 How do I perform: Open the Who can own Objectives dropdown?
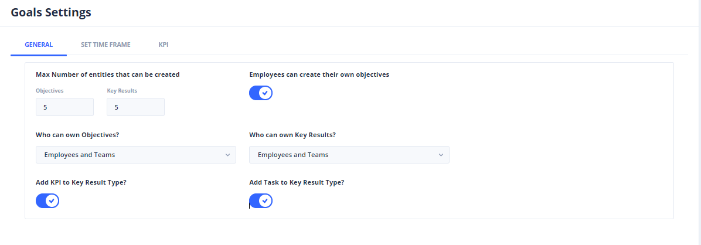coord(135,155)
